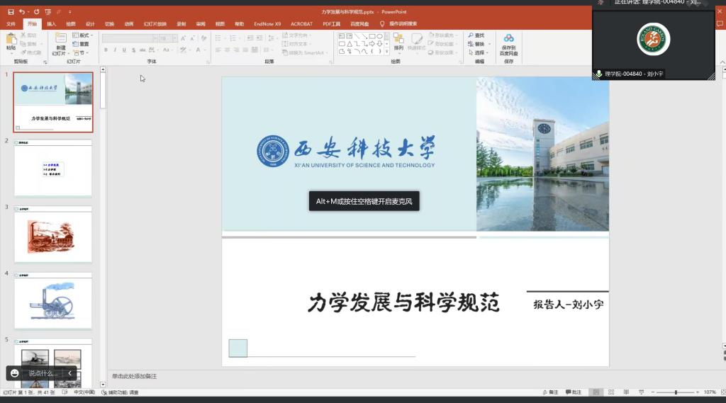This screenshot has width=726, height=403.
Task: Toggle the microphone icon next to 理学院-004840
Action: tap(599, 74)
